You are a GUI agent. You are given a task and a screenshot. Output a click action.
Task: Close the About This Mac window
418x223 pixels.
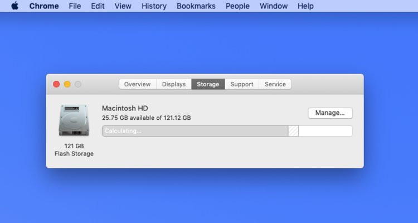56,84
